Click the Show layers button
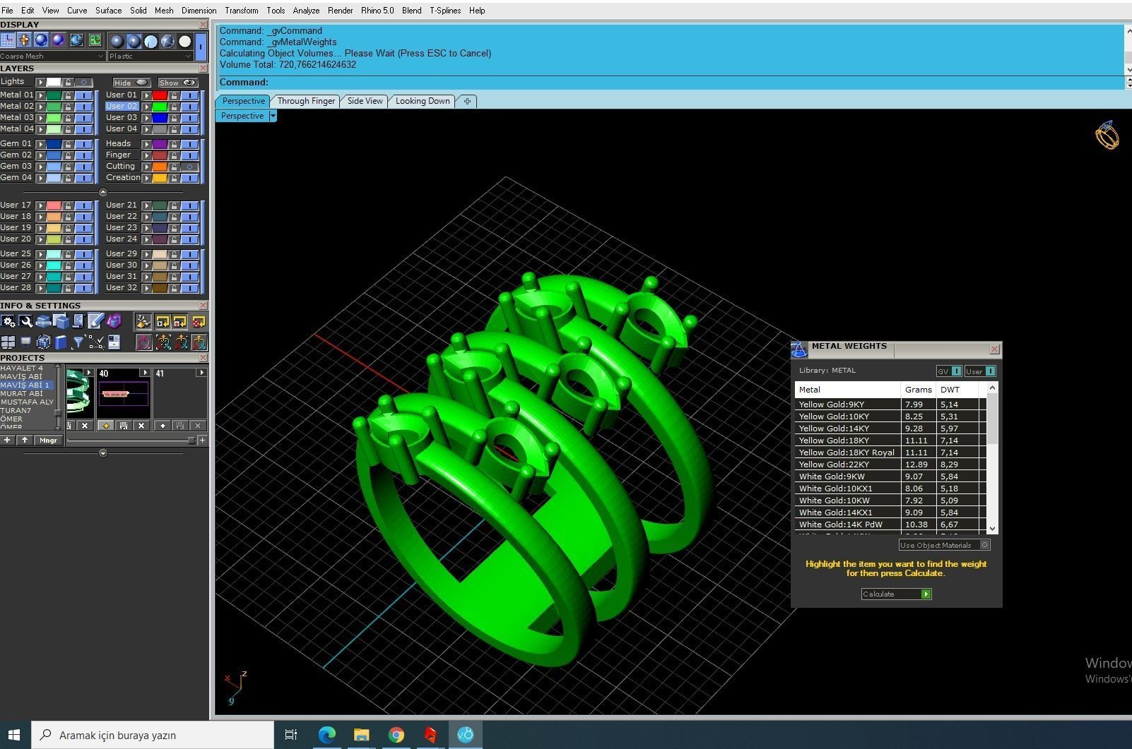This screenshot has height=749, width=1132. tap(177, 83)
